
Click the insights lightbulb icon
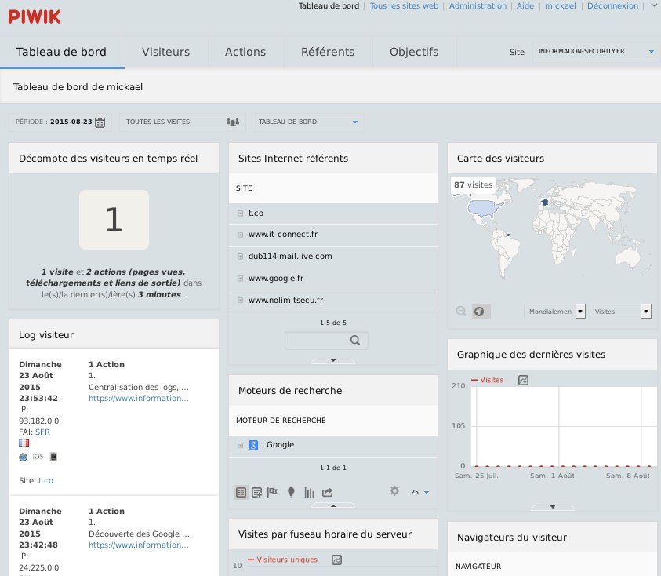[291, 493]
